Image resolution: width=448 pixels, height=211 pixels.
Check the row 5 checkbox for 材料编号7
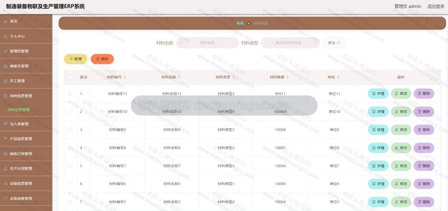click(70, 166)
